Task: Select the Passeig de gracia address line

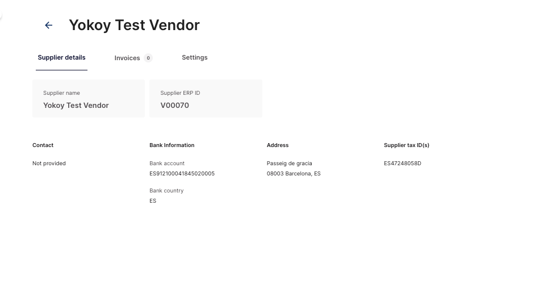Action: click(x=289, y=164)
